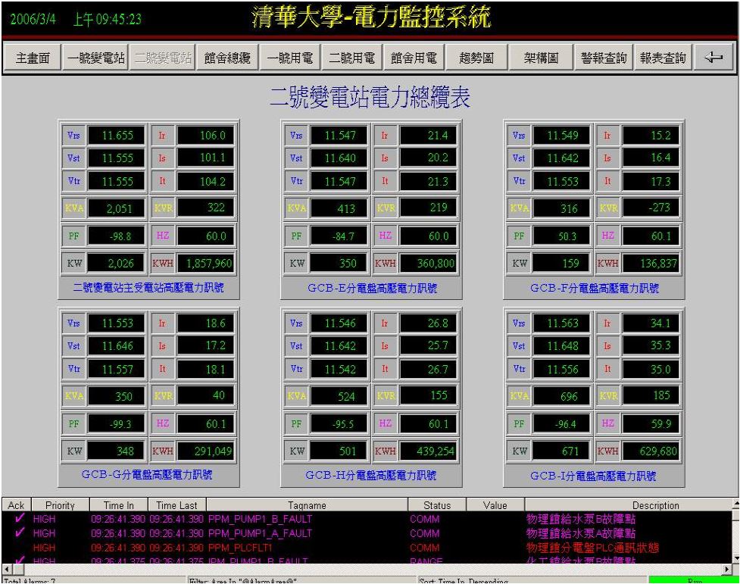Viewport: 740px width, 584px height.
Task: Go to the 二號用電 page
Action: (x=351, y=58)
